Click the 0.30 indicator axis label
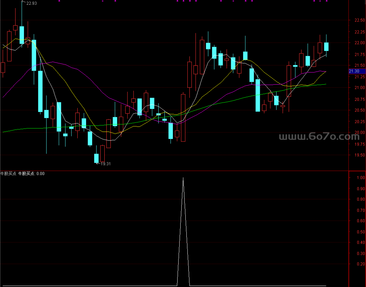The height and width of the screenshot is (287, 366). (361, 253)
